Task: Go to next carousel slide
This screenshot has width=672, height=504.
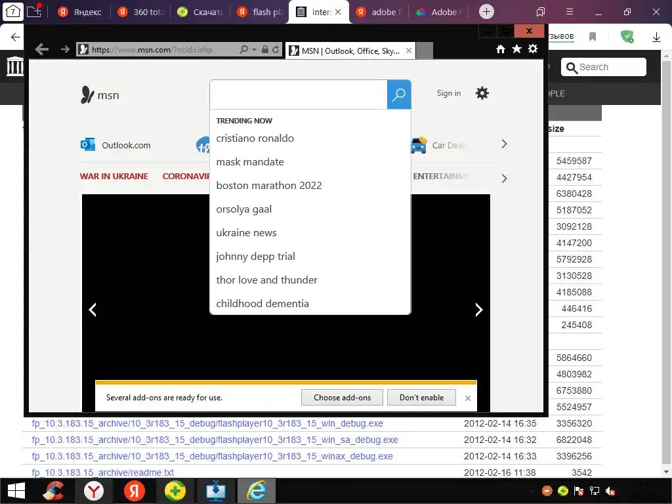Action: (478, 310)
